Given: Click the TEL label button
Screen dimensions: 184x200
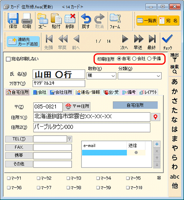Looking at the screenshot, I should coord(19,139).
